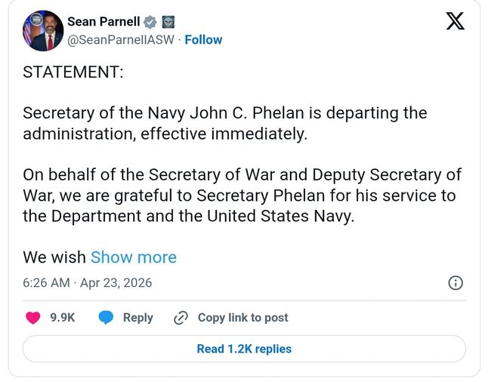
Task: Open the X logo link
Action: pos(455,21)
